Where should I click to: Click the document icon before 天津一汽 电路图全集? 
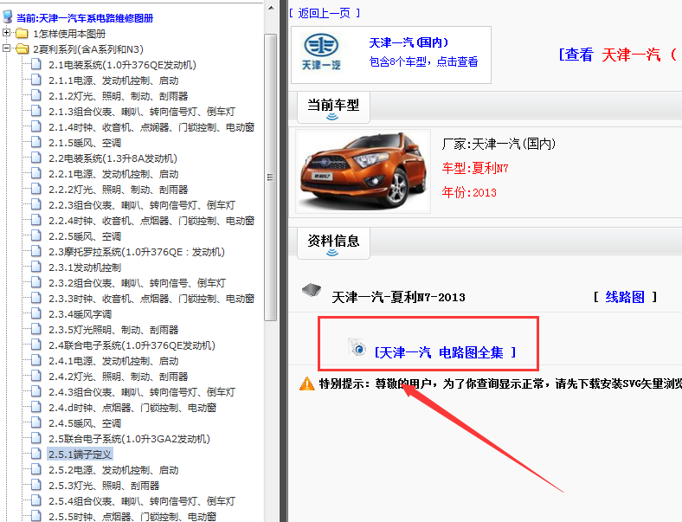click(x=357, y=347)
